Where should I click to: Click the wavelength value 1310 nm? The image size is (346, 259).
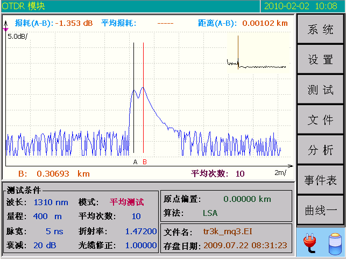tap(51, 202)
